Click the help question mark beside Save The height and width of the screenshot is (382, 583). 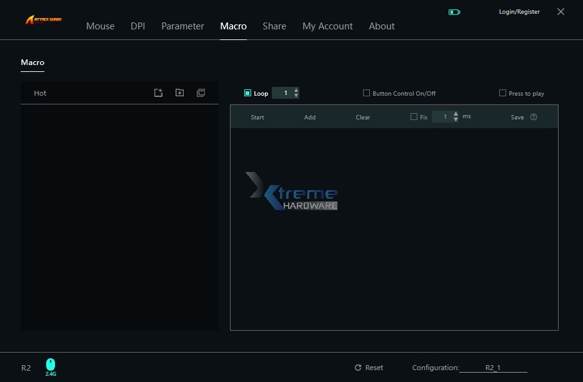point(533,117)
